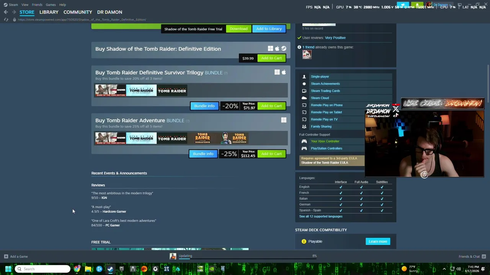
Task: Click the SteamOS icon in Shadow purchase box
Action: click(x=284, y=49)
